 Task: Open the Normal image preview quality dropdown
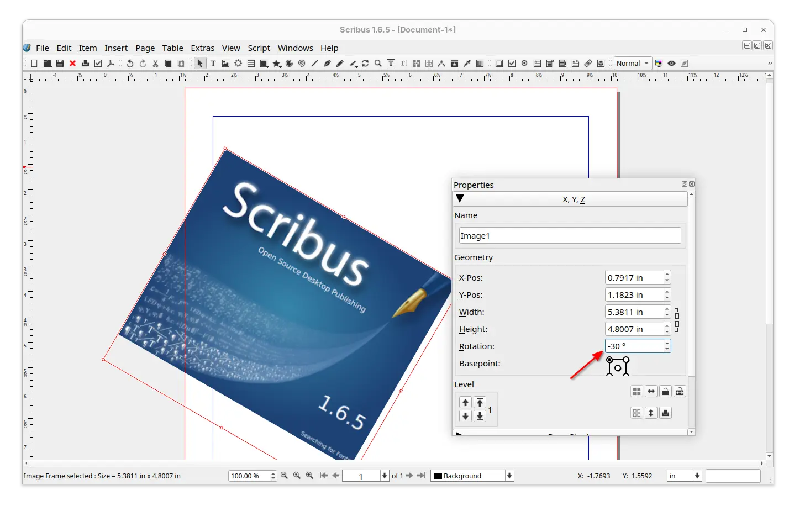click(x=633, y=64)
